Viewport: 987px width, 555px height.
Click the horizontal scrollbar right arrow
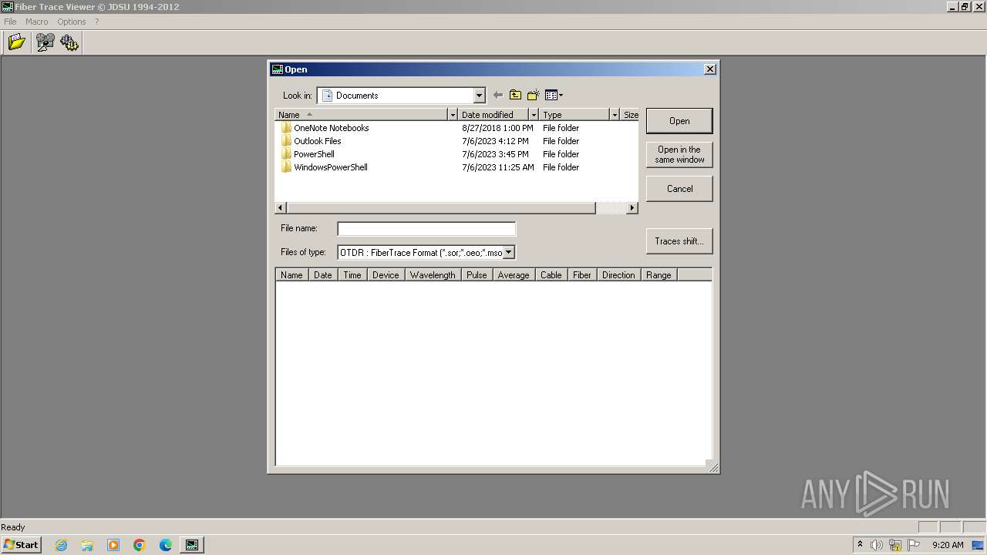tap(632, 208)
